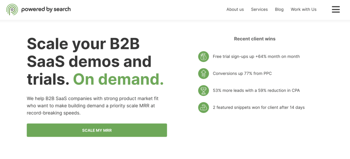
Task: Click the 'powered by search' wordmark text
Action: [46, 9]
